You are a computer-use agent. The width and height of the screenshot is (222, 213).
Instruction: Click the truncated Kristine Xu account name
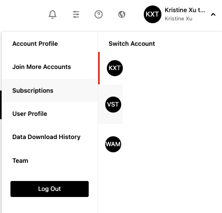coord(185,10)
